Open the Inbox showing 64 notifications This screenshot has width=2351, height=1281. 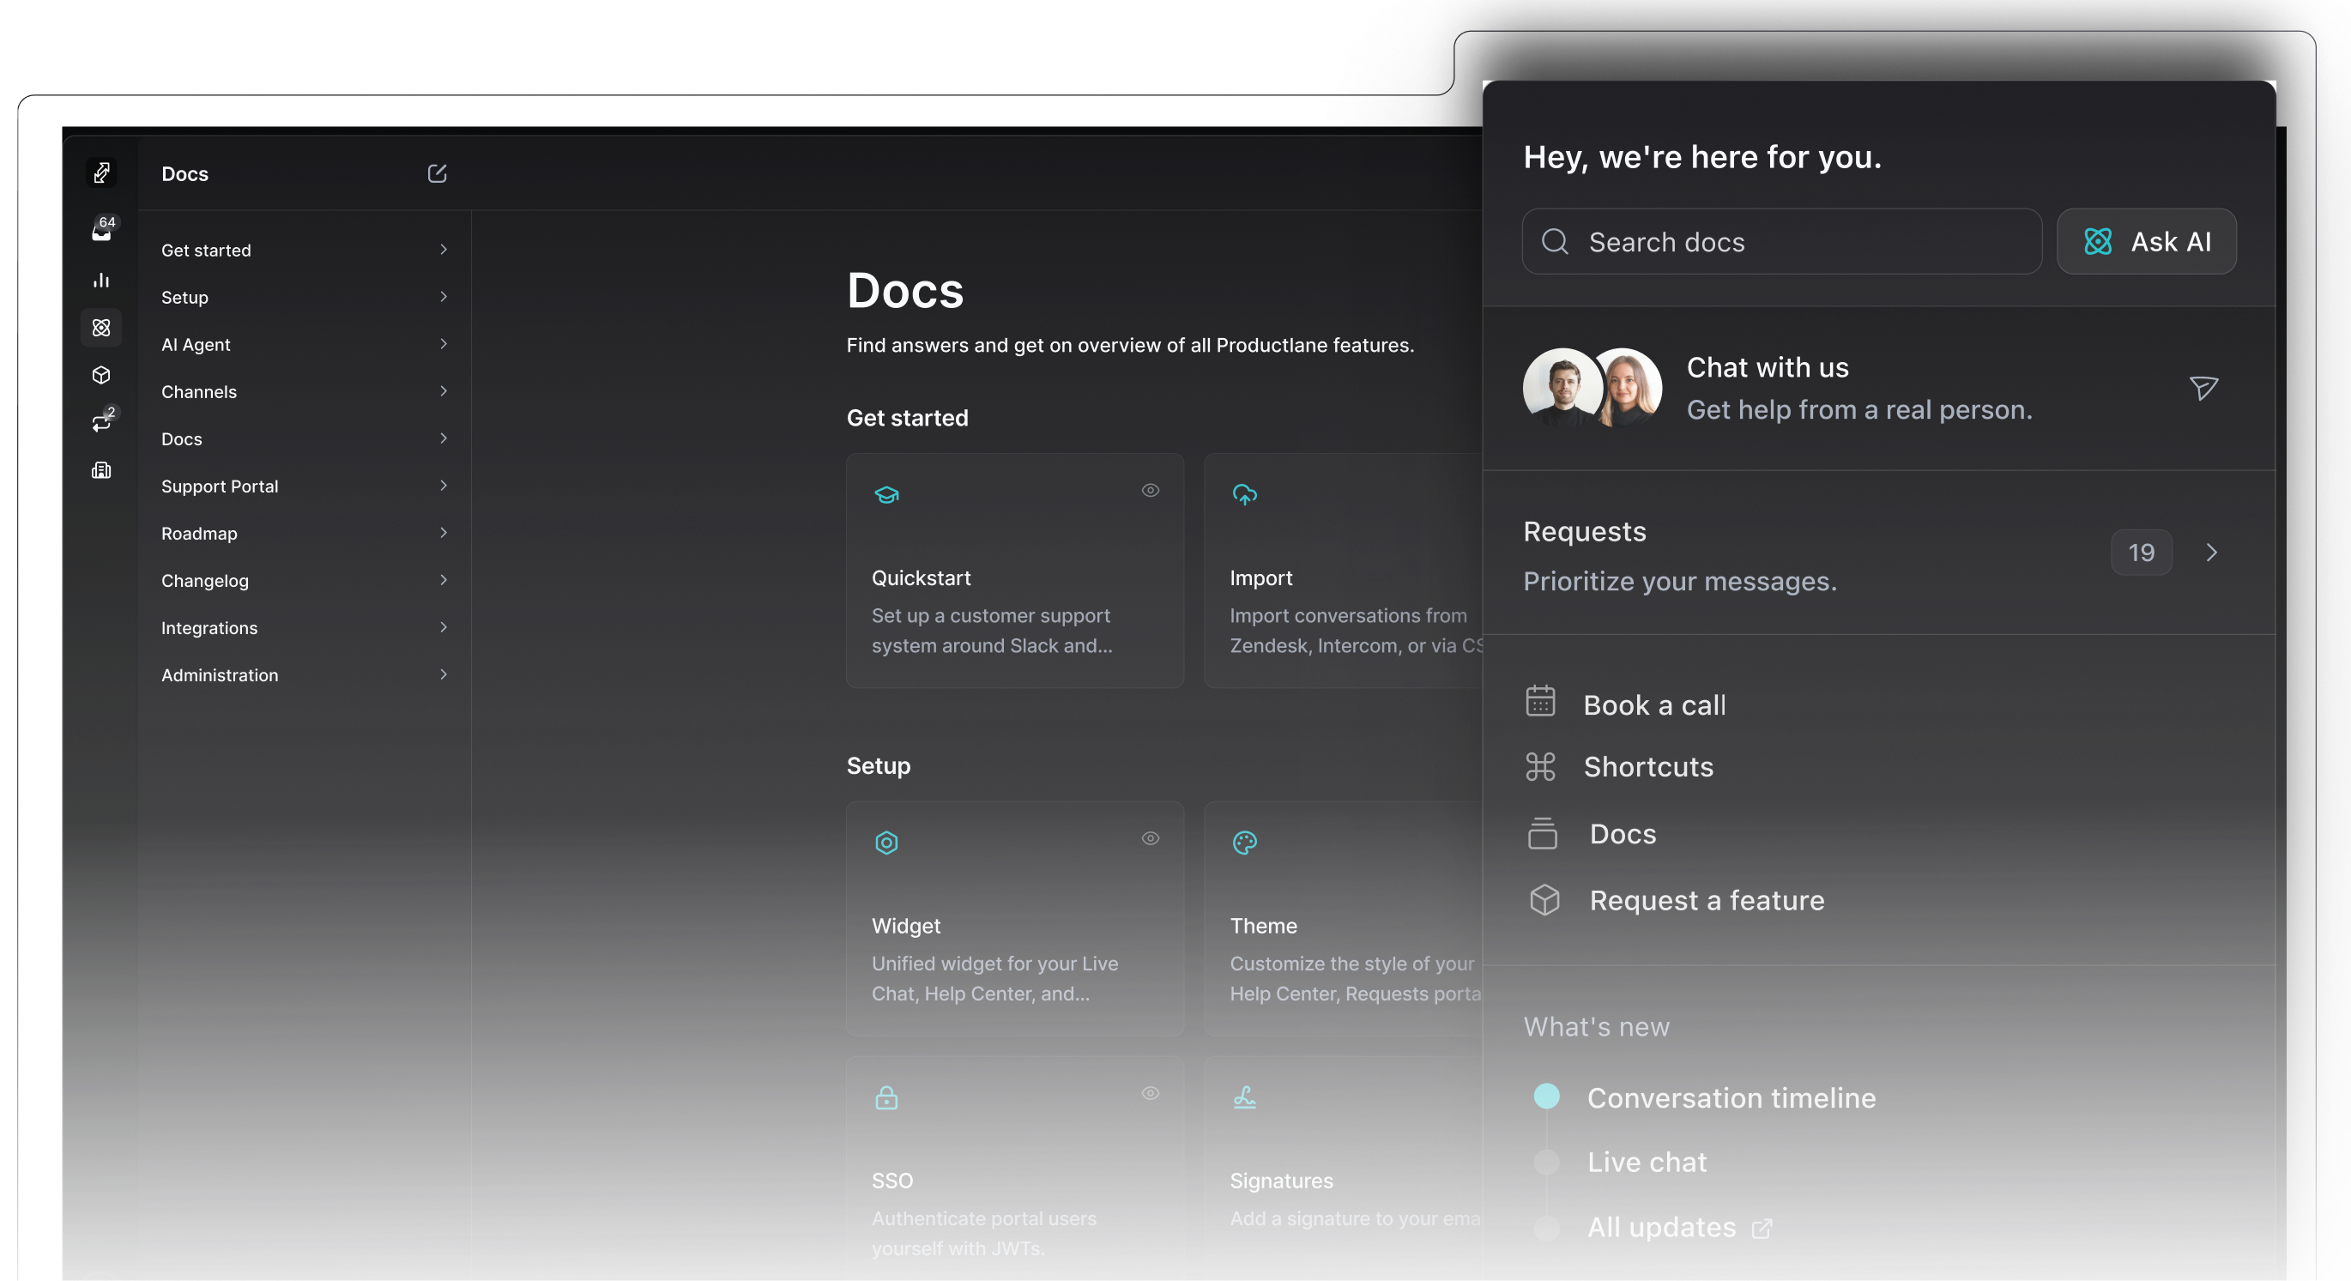click(101, 232)
